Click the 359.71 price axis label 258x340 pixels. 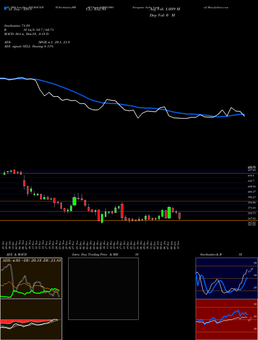252,213
